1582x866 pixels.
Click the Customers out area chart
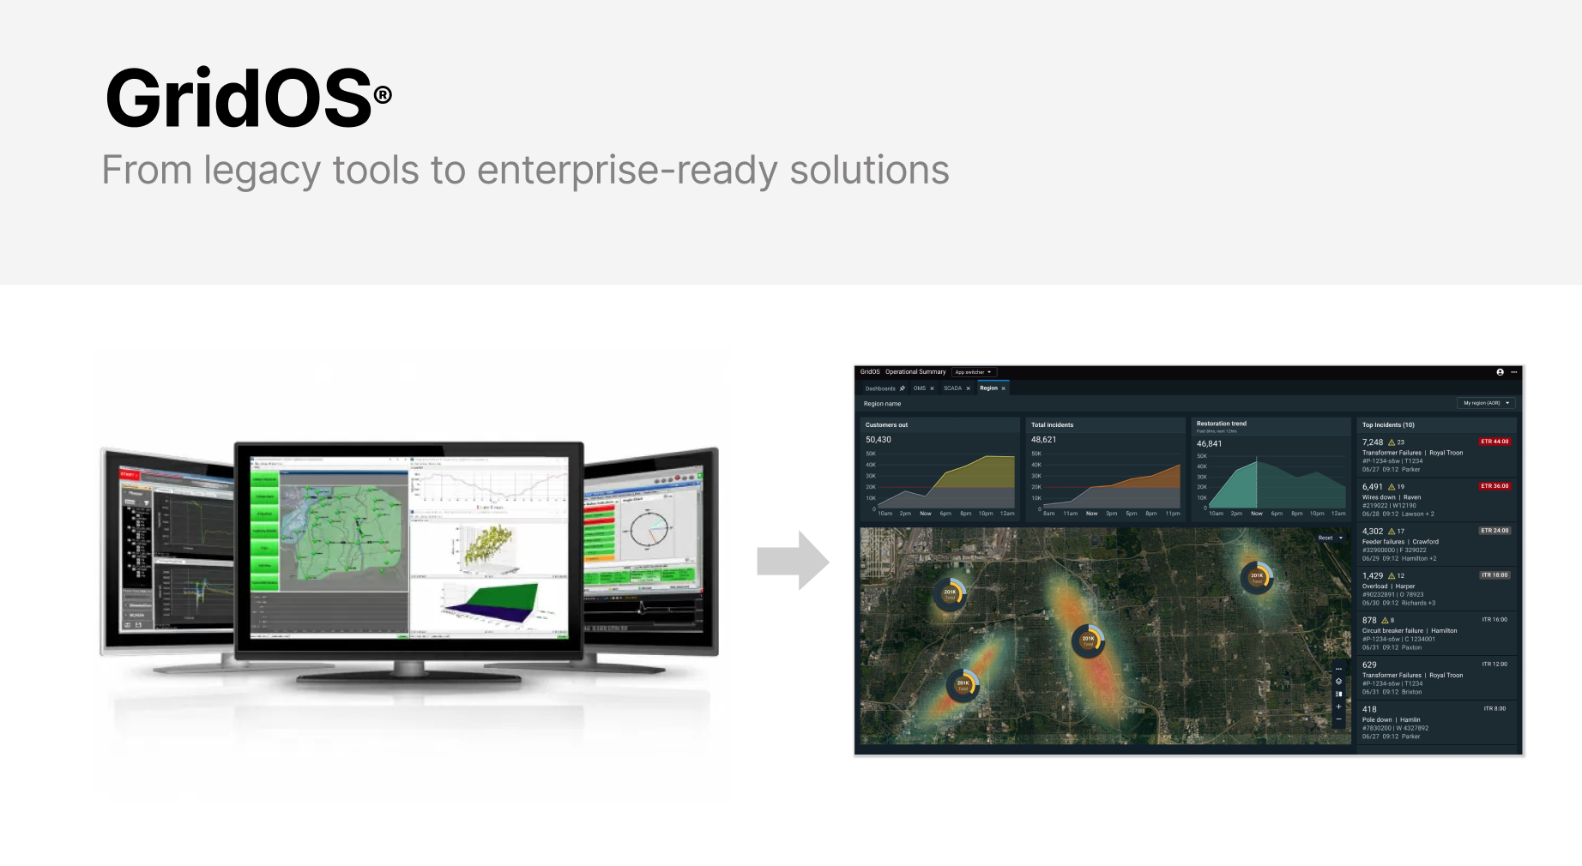[x=945, y=483]
